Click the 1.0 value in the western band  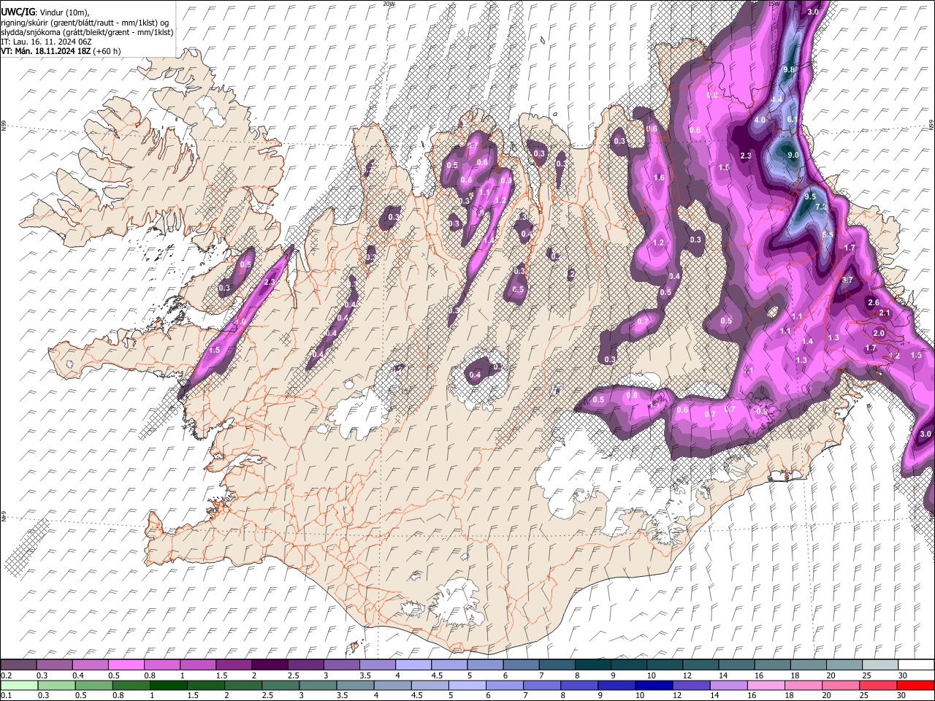(240, 321)
